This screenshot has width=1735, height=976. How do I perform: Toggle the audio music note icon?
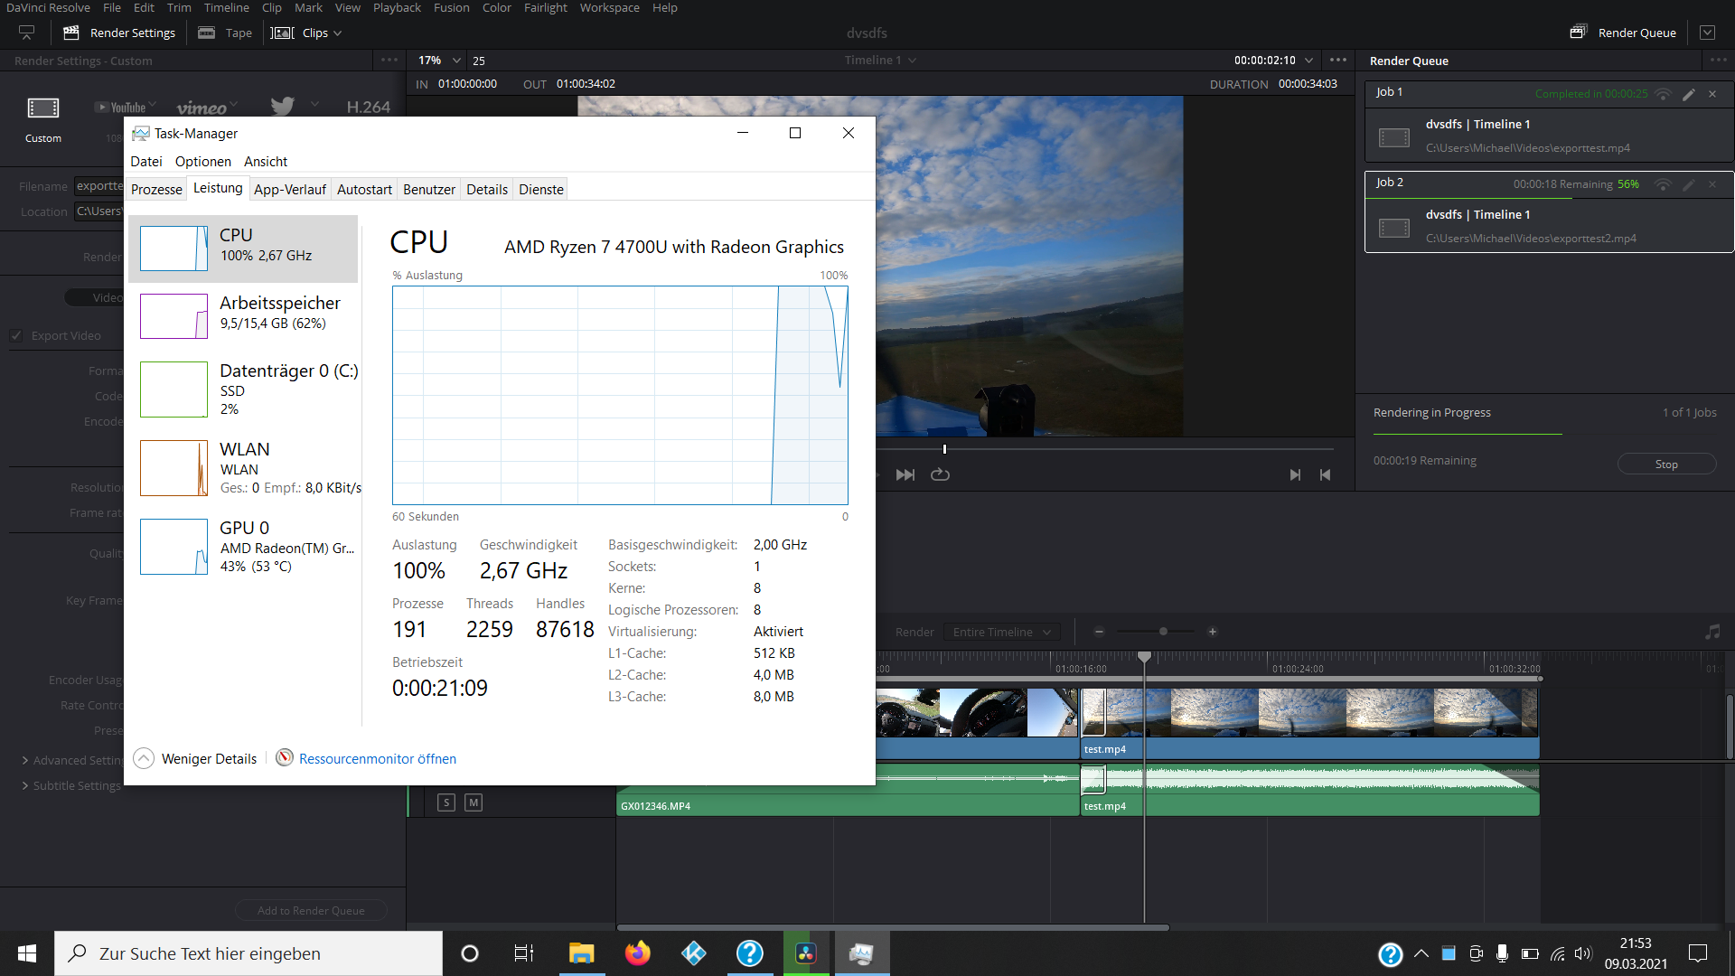1712,632
